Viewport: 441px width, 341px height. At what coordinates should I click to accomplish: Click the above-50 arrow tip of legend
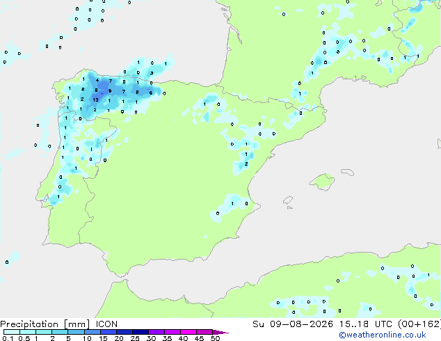[x=220, y=332]
